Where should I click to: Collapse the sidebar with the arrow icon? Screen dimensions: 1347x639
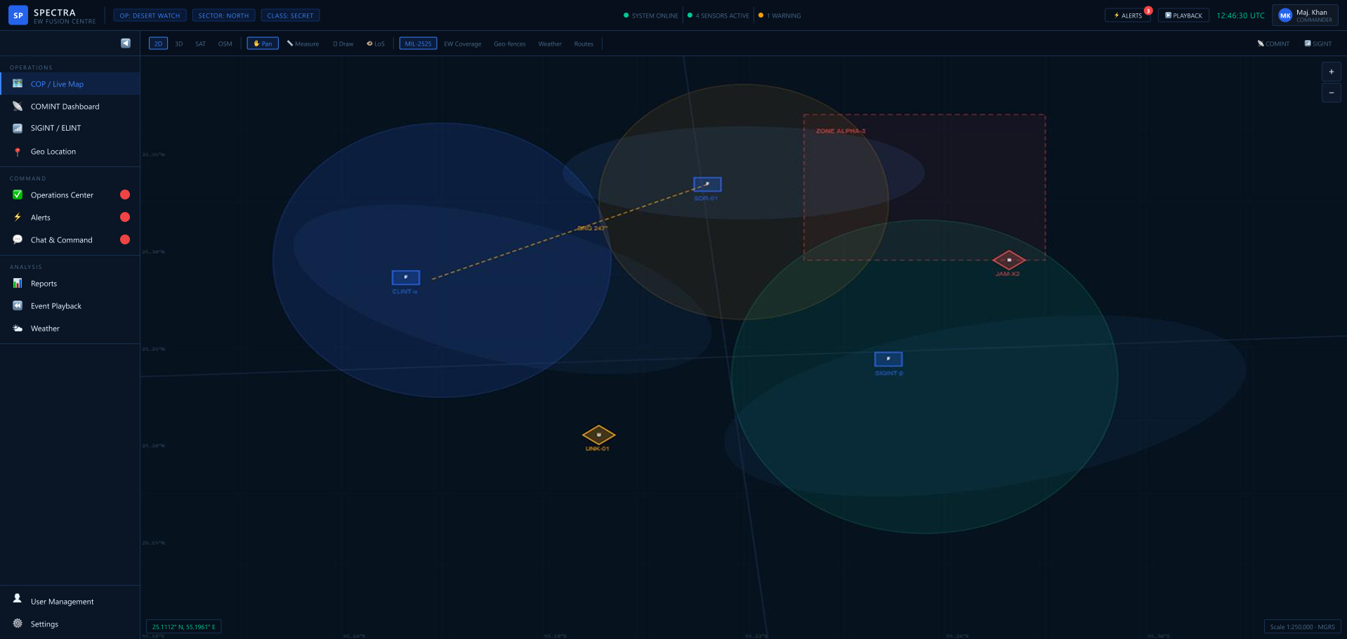coord(126,44)
